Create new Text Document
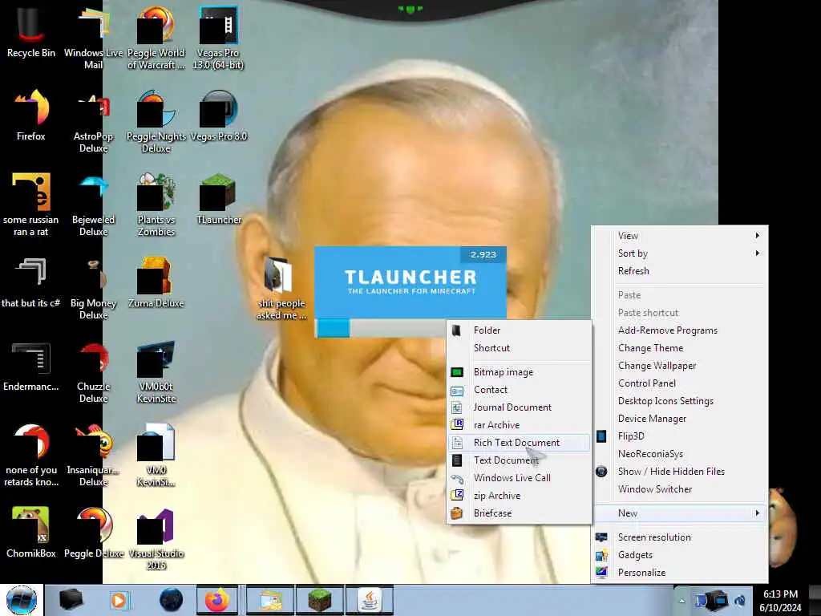This screenshot has height=616, width=821. point(520,460)
